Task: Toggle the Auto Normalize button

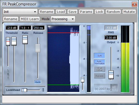Action: pos(99,62)
